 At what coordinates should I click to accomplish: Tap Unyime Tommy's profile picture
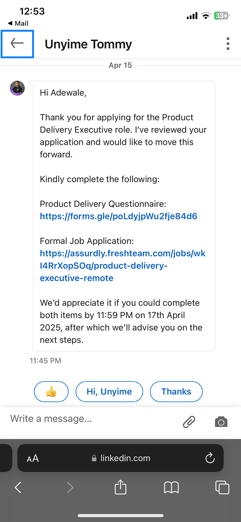tap(17, 88)
